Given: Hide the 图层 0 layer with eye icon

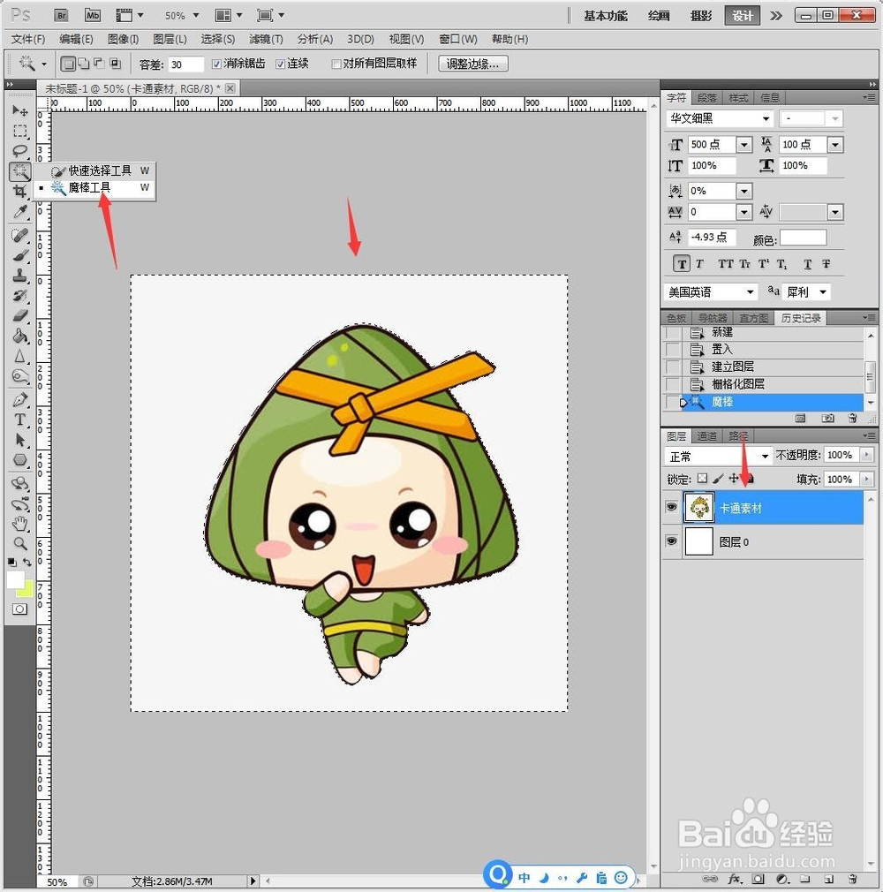Looking at the screenshot, I should coord(671,541).
